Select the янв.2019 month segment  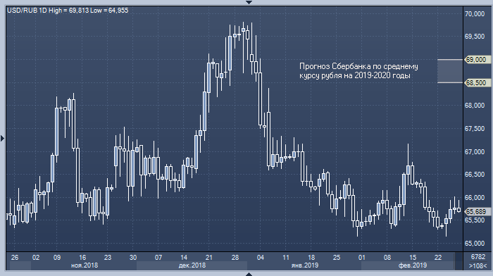tap(304, 265)
